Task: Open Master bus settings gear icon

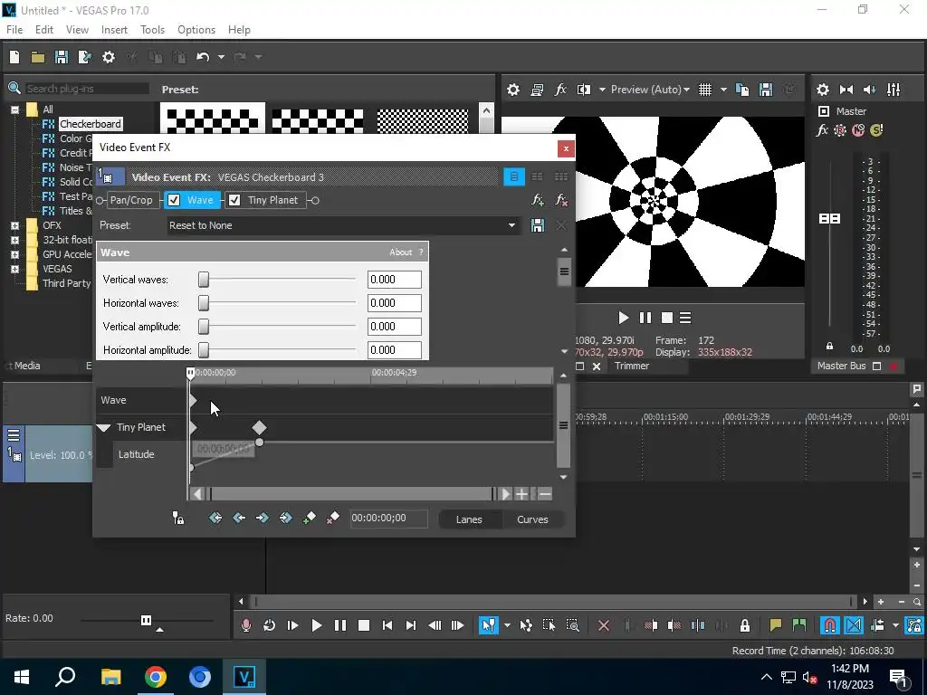Action: (x=822, y=90)
